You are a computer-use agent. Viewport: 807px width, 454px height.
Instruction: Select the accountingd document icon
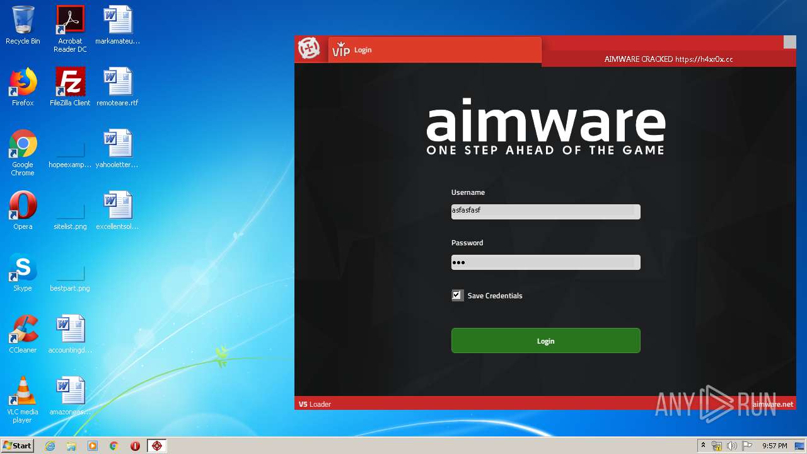click(70, 334)
